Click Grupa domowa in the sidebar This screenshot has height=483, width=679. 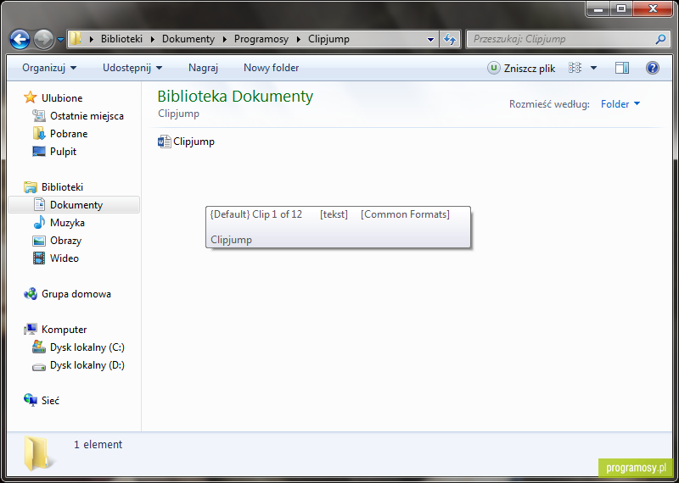(67, 294)
